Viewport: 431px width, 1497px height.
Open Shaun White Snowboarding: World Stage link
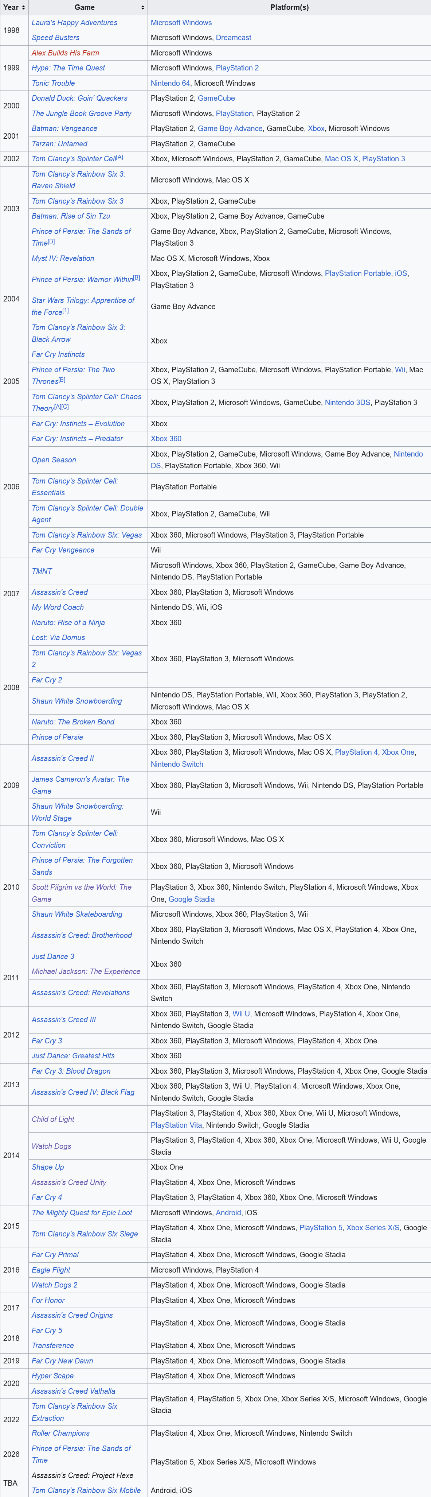click(x=78, y=812)
